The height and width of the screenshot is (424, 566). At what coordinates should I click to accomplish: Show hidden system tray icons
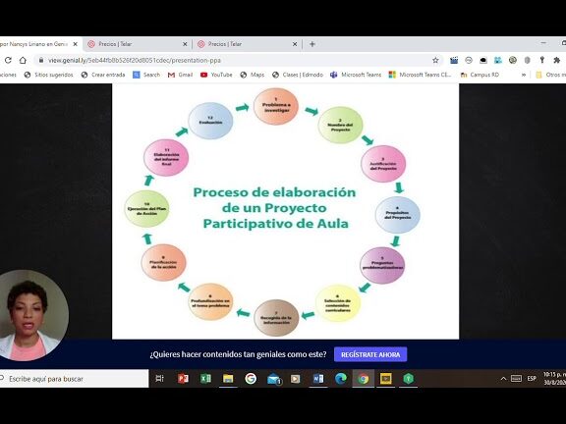[x=503, y=379]
